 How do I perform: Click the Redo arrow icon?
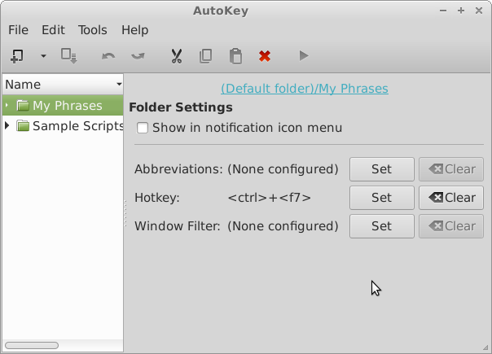point(138,56)
